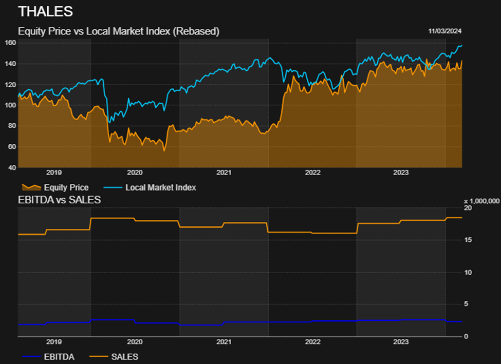Click the 'EBITDA vs SALES' heading

point(60,200)
